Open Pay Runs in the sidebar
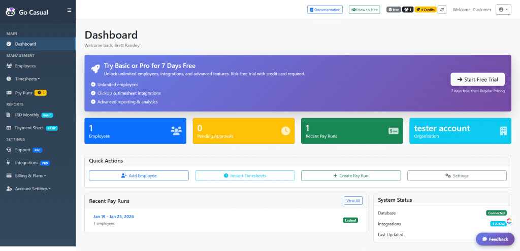 tap(24, 93)
